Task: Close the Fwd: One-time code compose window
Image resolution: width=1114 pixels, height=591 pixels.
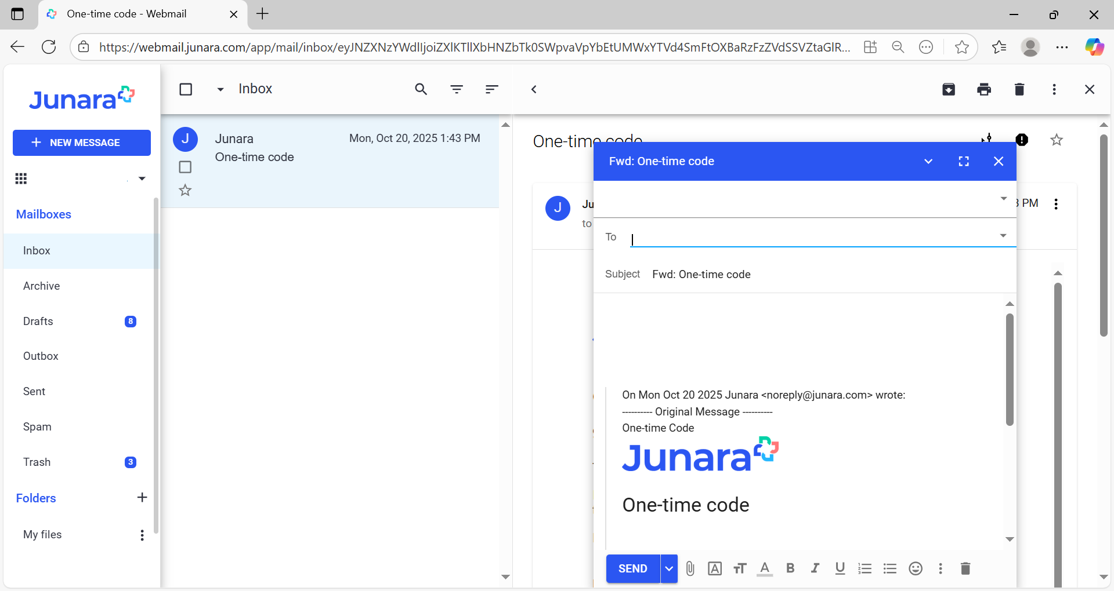Action: (x=999, y=161)
